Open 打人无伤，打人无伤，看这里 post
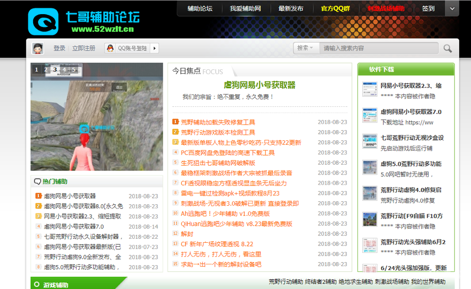The height and width of the screenshot is (289, 471). click(221, 254)
